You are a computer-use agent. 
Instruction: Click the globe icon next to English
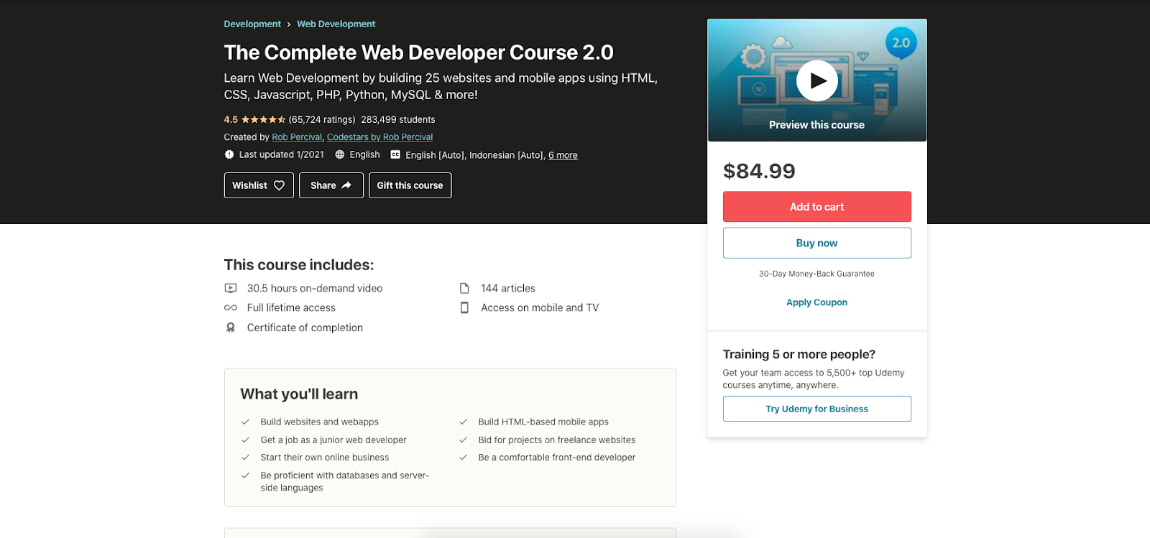pyautogui.click(x=340, y=154)
